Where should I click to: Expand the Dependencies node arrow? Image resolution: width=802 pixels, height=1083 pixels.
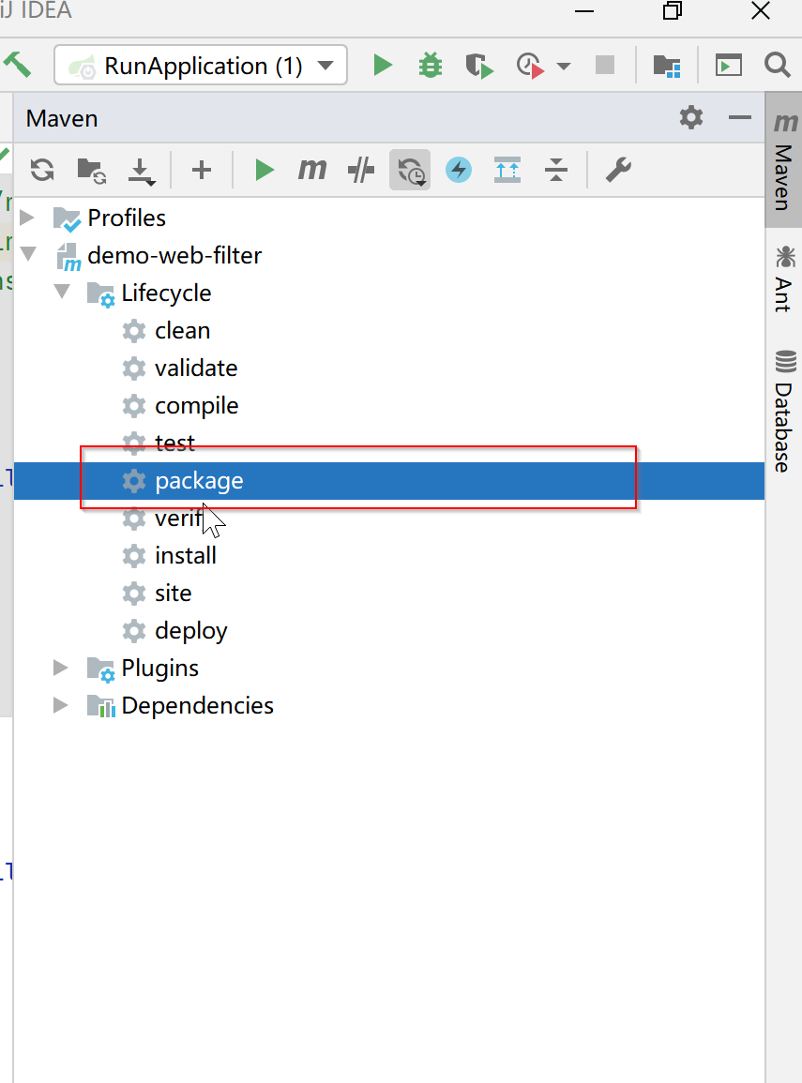click(61, 704)
